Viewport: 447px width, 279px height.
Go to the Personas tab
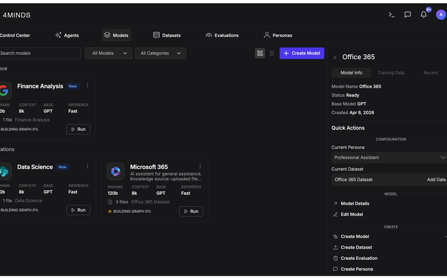(x=278, y=35)
